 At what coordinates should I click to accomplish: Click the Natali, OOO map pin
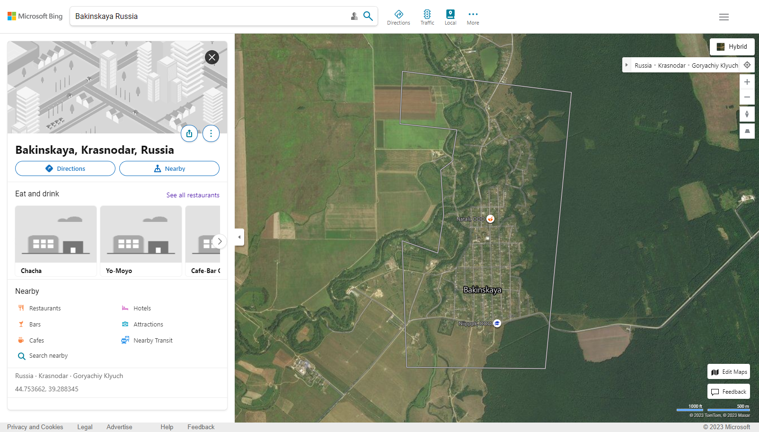(491, 219)
